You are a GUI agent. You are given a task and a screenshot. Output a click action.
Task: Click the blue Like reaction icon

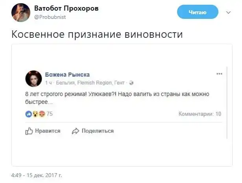point(28,114)
